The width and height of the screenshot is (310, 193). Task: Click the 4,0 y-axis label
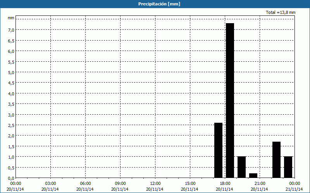11,93
